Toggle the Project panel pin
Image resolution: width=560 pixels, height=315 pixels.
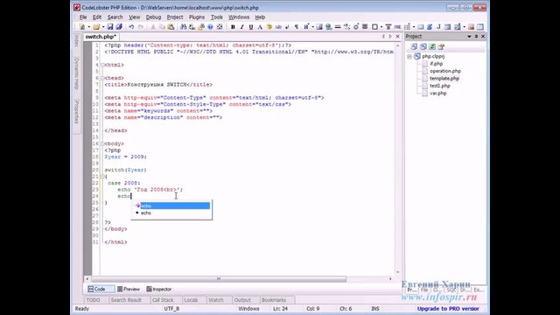click(476, 37)
